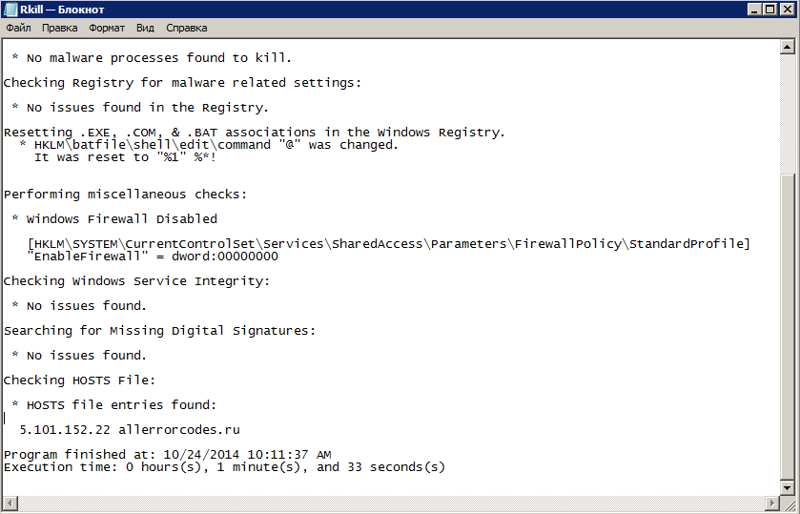This screenshot has height=514, width=800.
Task: Open the Правка menu
Action: (60, 29)
